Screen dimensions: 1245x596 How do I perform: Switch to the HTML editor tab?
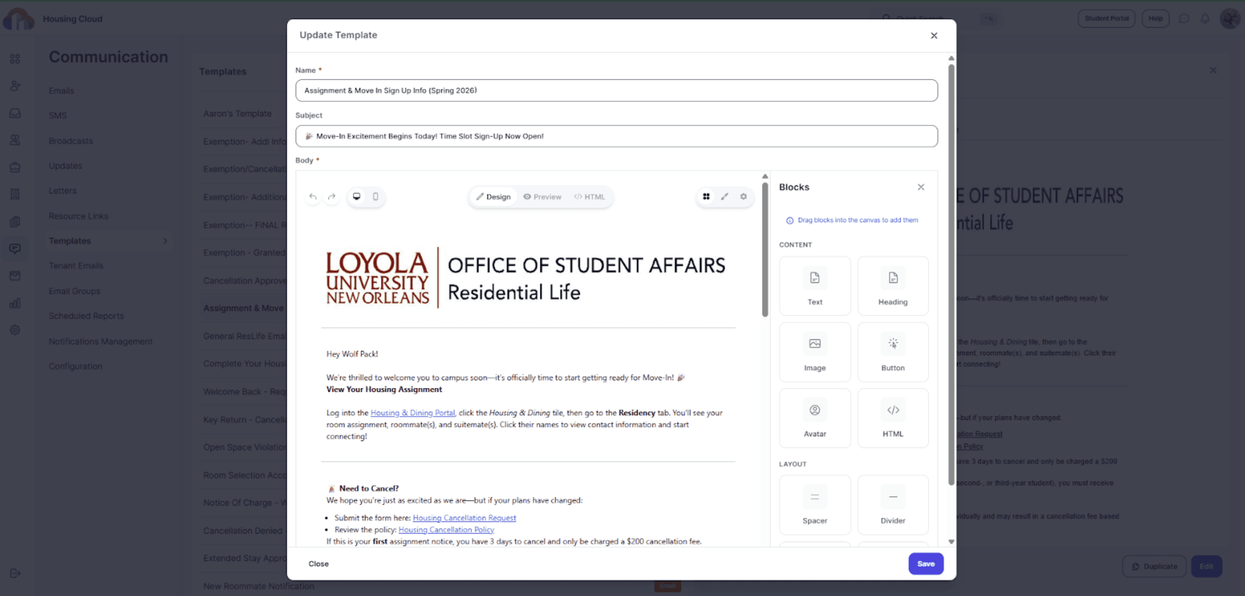point(589,197)
